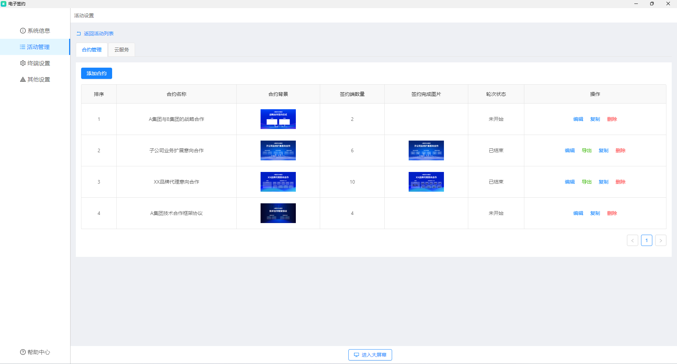Select page 1 in pagination
The image size is (677, 364).
pyautogui.click(x=647, y=240)
